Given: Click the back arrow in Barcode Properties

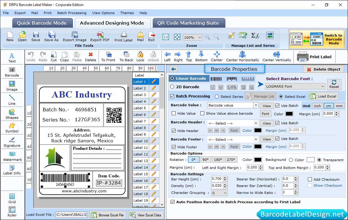Looking at the screenshot, I should tap(174, 69).
